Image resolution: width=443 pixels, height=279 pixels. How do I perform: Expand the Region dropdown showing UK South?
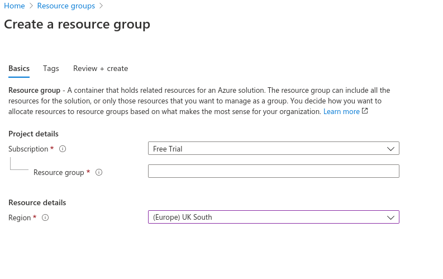273,217
